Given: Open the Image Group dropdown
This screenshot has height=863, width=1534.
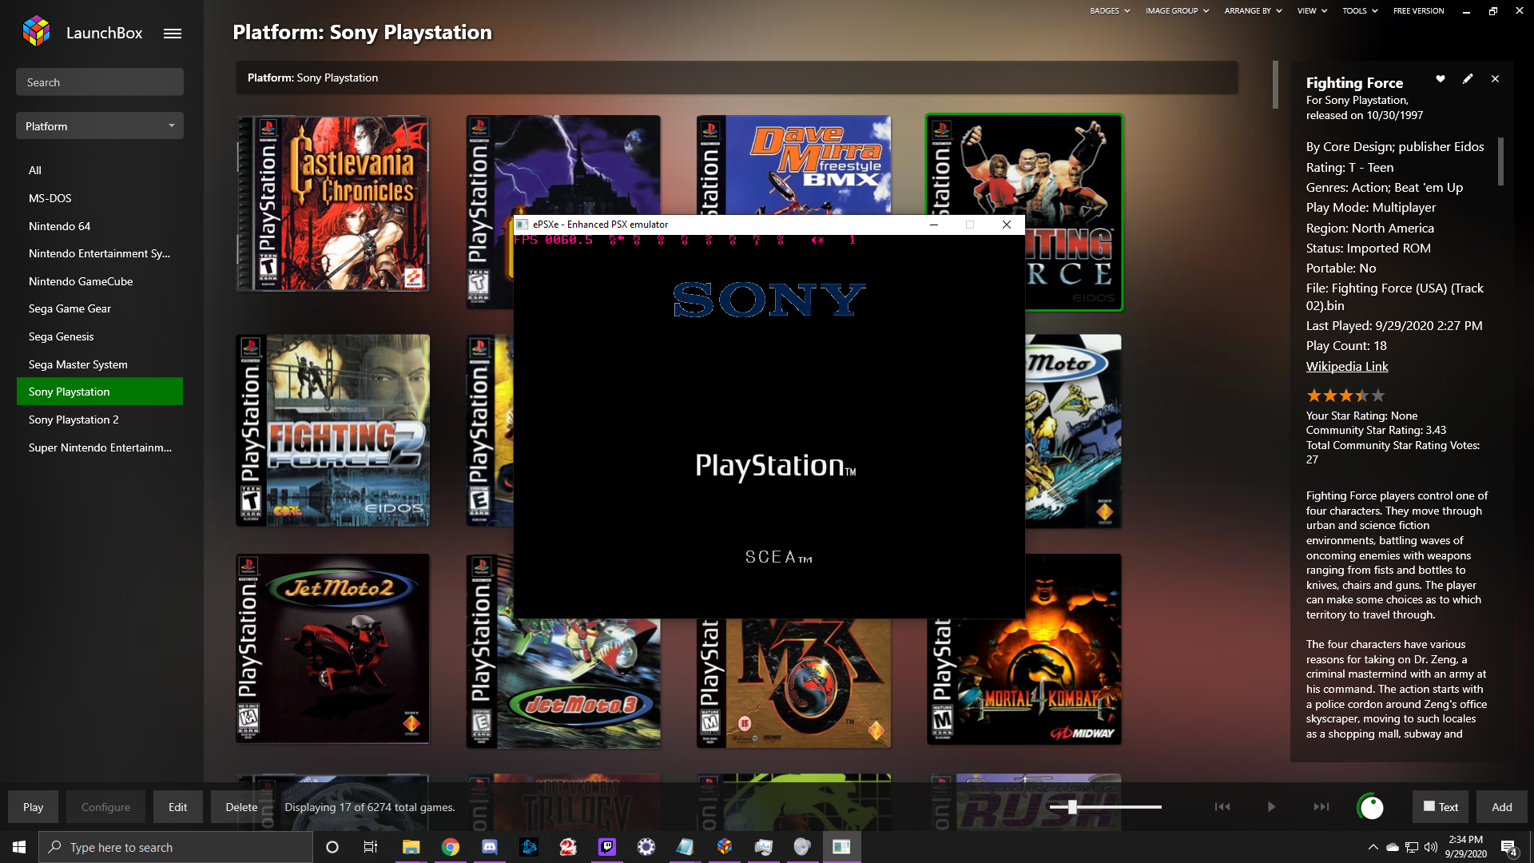Looking at the screenshot, I should point(1177,11).
